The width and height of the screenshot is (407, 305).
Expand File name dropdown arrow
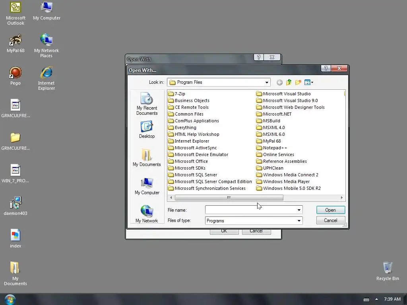[299, 210]
